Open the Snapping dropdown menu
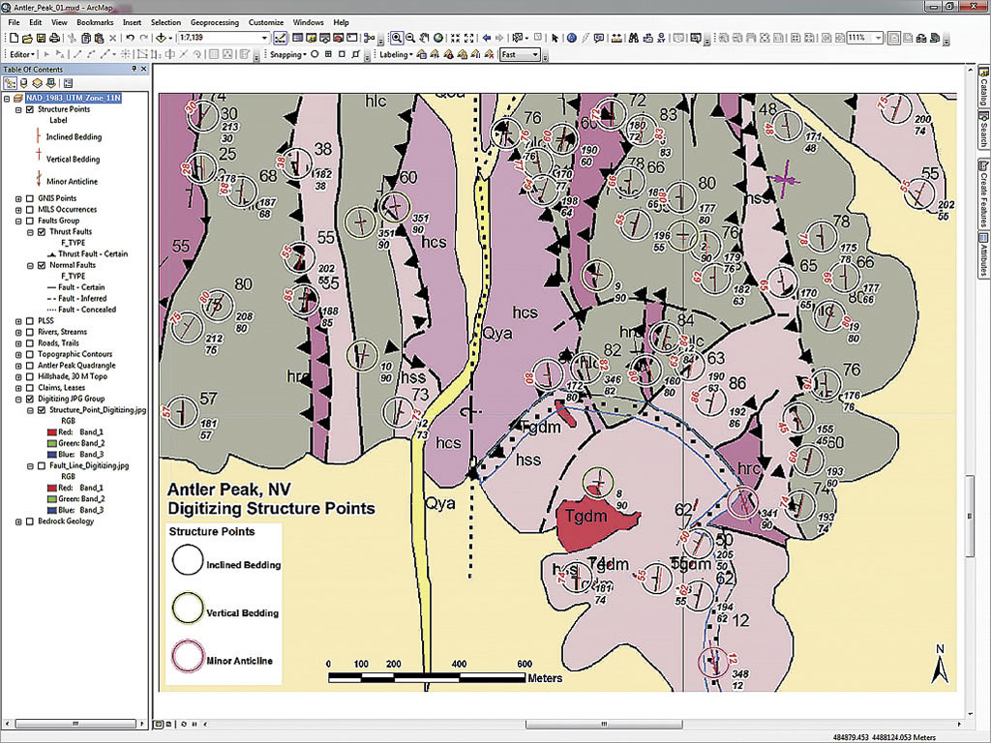 coord(288,55)
